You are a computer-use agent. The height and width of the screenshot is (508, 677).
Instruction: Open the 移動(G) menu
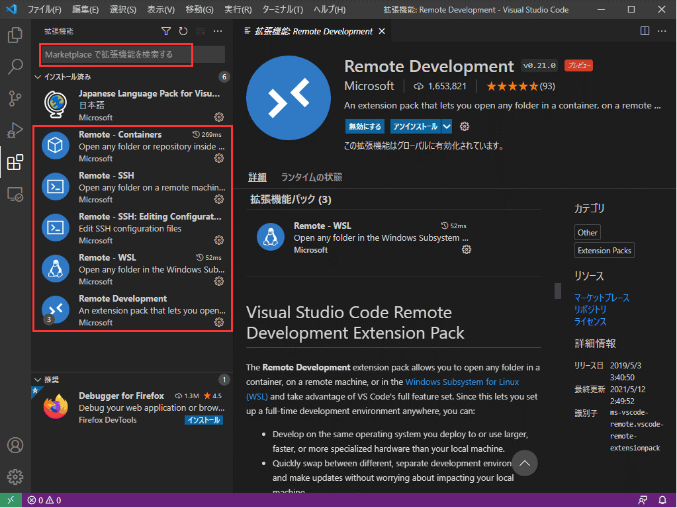199,9
